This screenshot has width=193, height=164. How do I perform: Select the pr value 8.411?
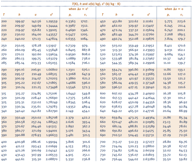pos(168,46)
